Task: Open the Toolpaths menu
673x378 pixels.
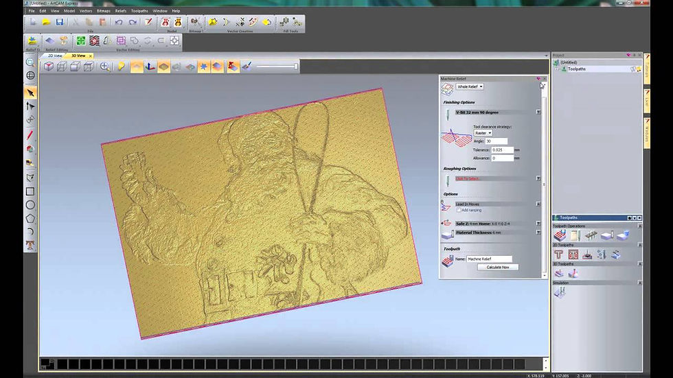Action: pos(139,11)
